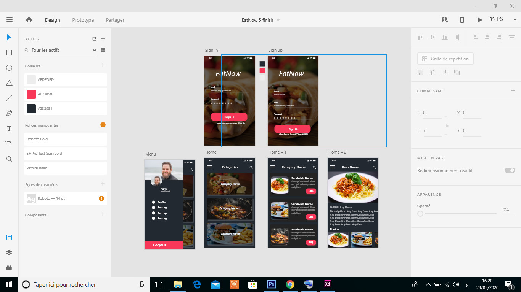The image size is (521, 292).
Task: Toggle the width-height lock icon
Action: coord(447,125)
